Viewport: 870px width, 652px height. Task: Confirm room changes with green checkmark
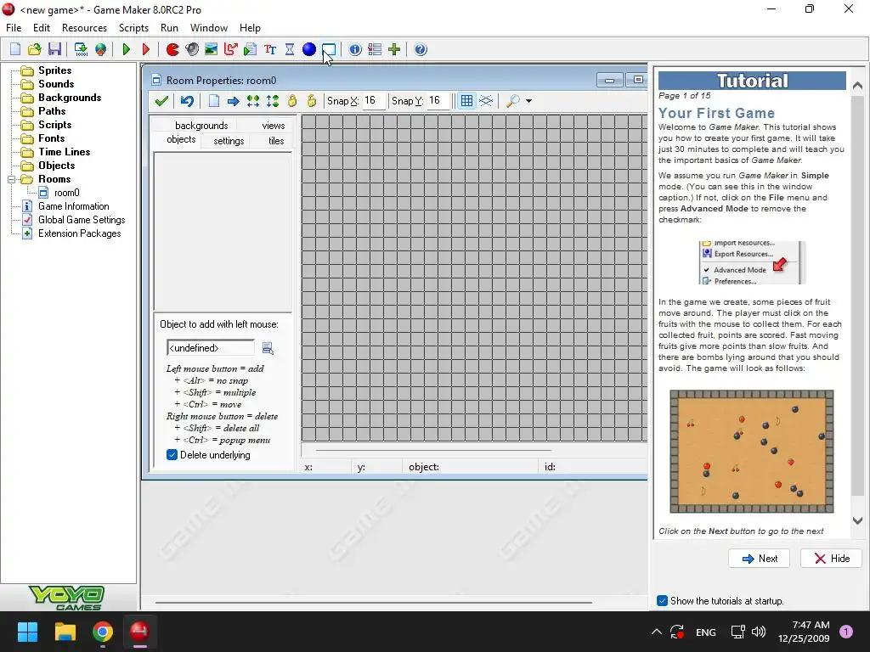tap(161, 101)
